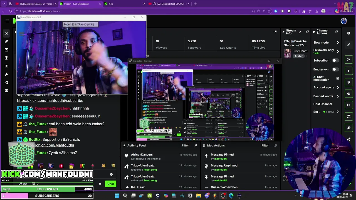Viewport: 356px width, 200px height.
Task: Pop out the Activity Feed panel
Action: [195, 146]
